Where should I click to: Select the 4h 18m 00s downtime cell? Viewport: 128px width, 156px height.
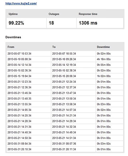point(109,59)
